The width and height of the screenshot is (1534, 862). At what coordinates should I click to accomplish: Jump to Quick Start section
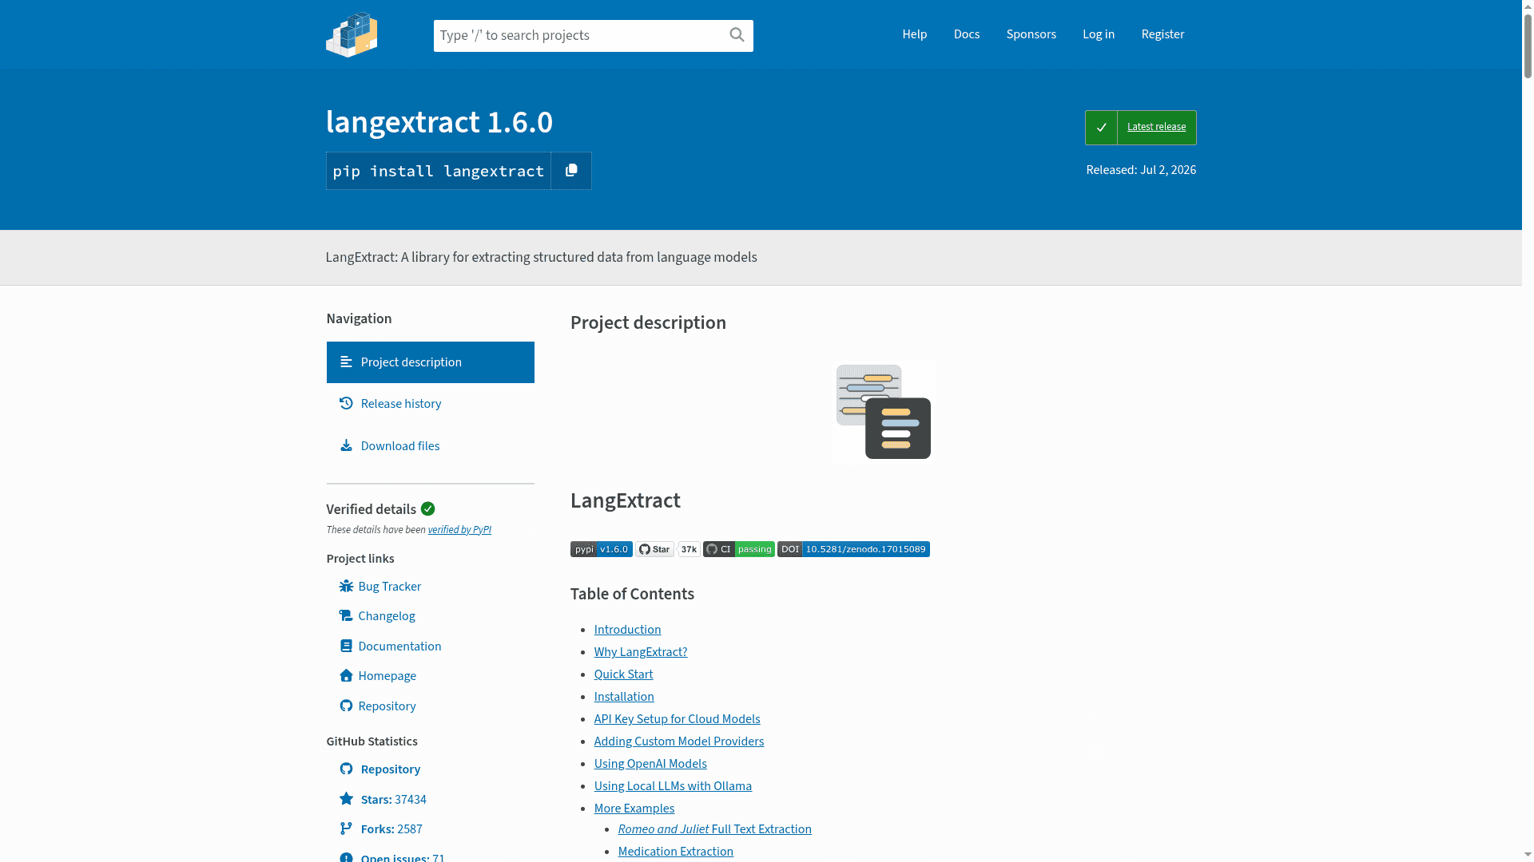pyautogui.click(x=624, y=674)
